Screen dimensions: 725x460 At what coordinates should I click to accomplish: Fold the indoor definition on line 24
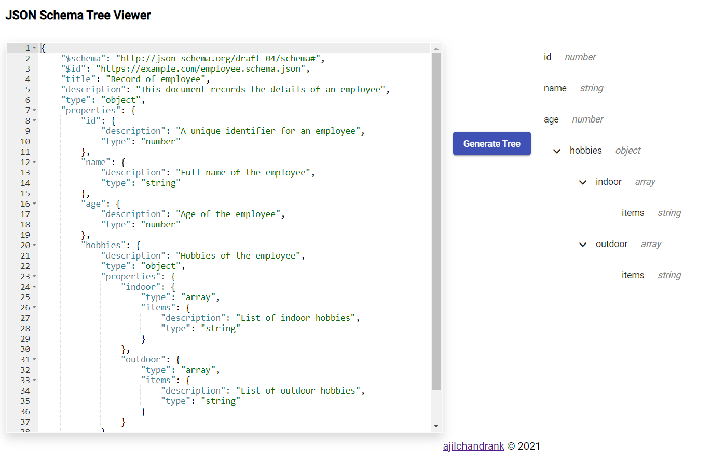(35, 287)
